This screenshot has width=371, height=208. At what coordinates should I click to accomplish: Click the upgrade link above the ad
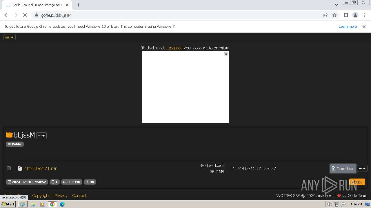tap(175, 48)
